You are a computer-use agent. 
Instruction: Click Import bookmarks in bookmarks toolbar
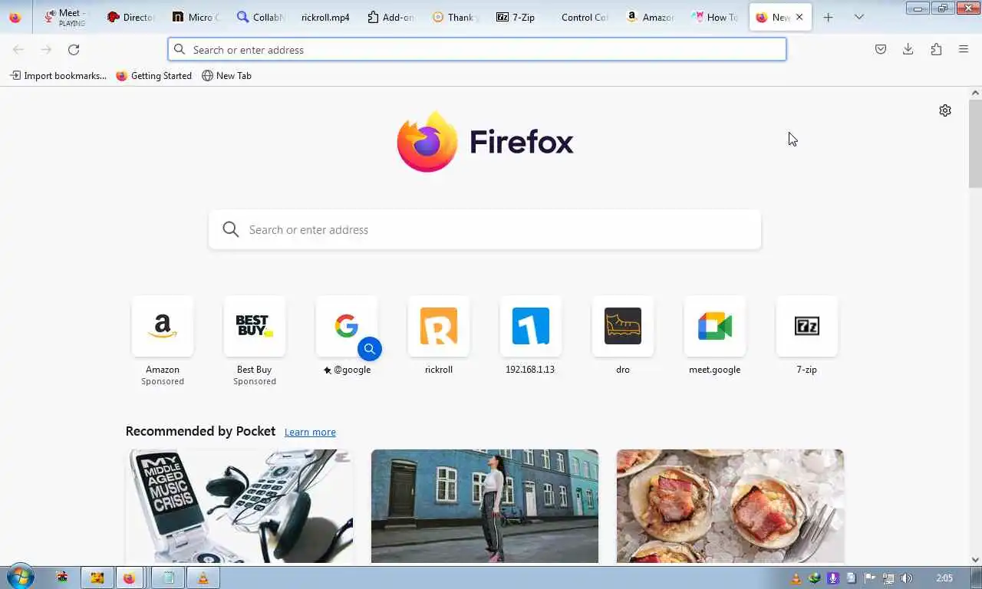coord(58,76)
